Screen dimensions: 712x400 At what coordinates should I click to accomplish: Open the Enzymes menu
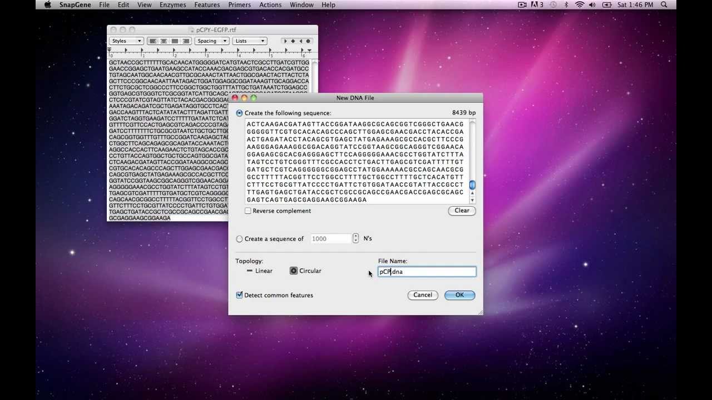pos(173,5)
